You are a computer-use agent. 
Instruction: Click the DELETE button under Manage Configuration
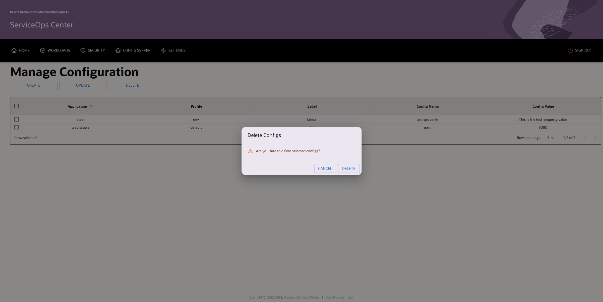click(132, 85)
